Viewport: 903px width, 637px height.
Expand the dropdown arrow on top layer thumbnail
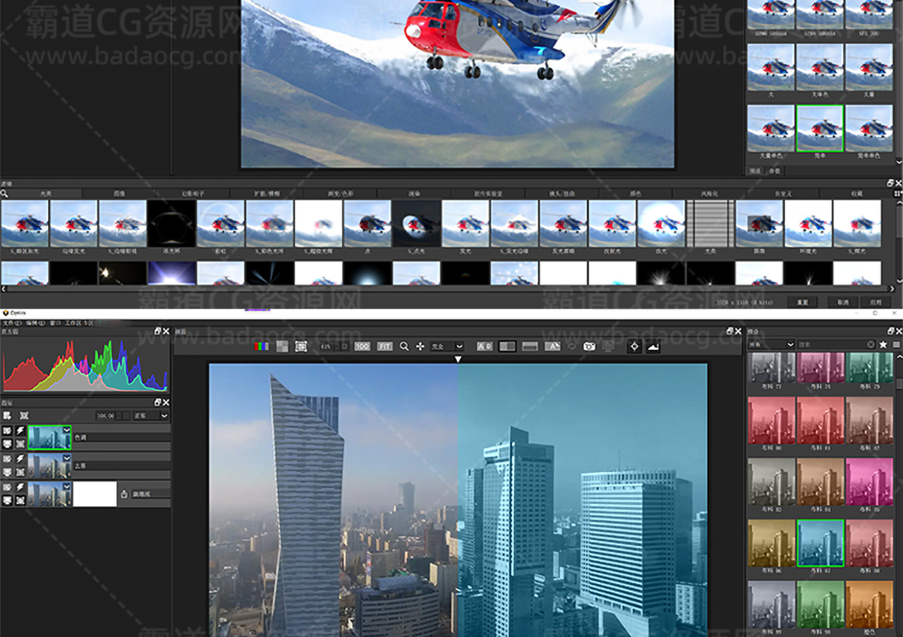click(x=67, y=430)
